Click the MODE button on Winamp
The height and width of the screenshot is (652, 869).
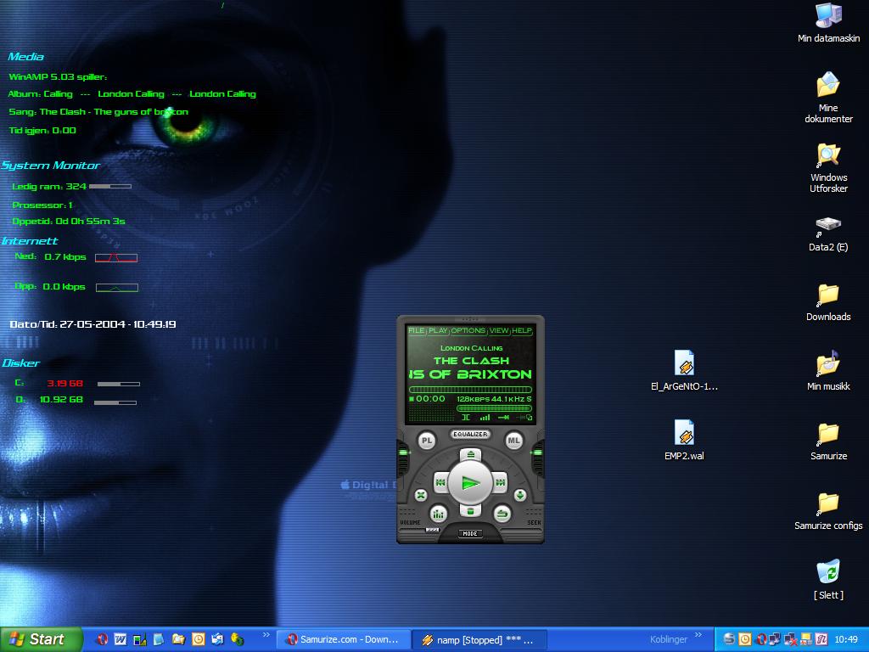click(x=470, y=533)
